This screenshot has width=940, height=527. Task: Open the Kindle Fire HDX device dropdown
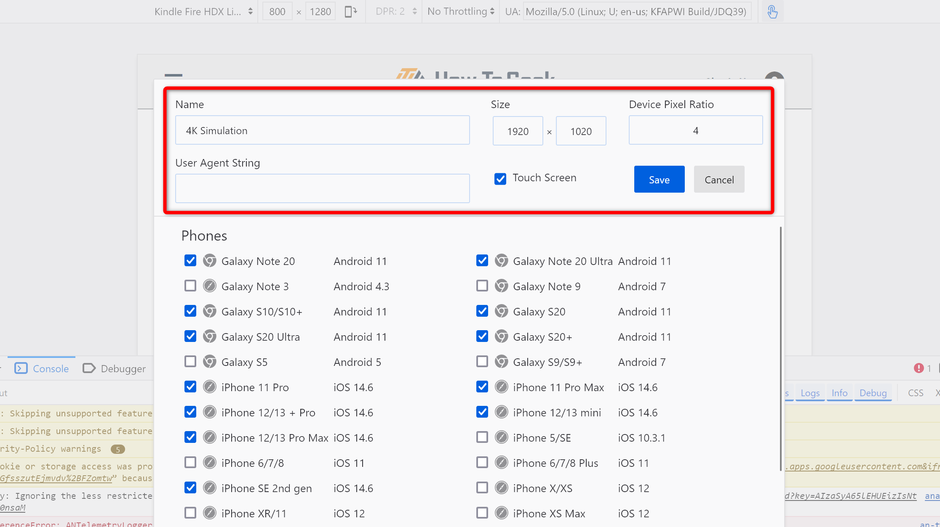(x=204, y=11)
